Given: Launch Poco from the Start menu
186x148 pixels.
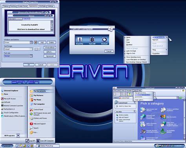Looking at the screenshot, I should click(x=5, y=94).
